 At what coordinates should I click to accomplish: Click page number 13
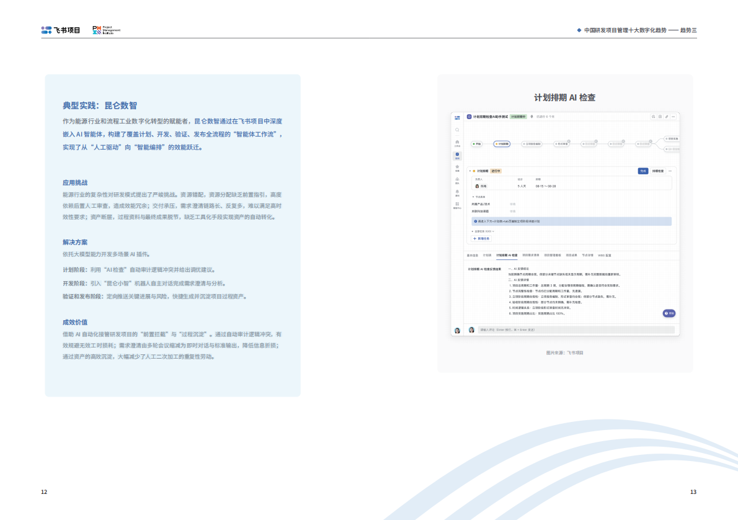point(693,491)
